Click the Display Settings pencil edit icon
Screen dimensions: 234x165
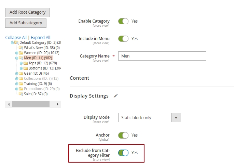115,96
